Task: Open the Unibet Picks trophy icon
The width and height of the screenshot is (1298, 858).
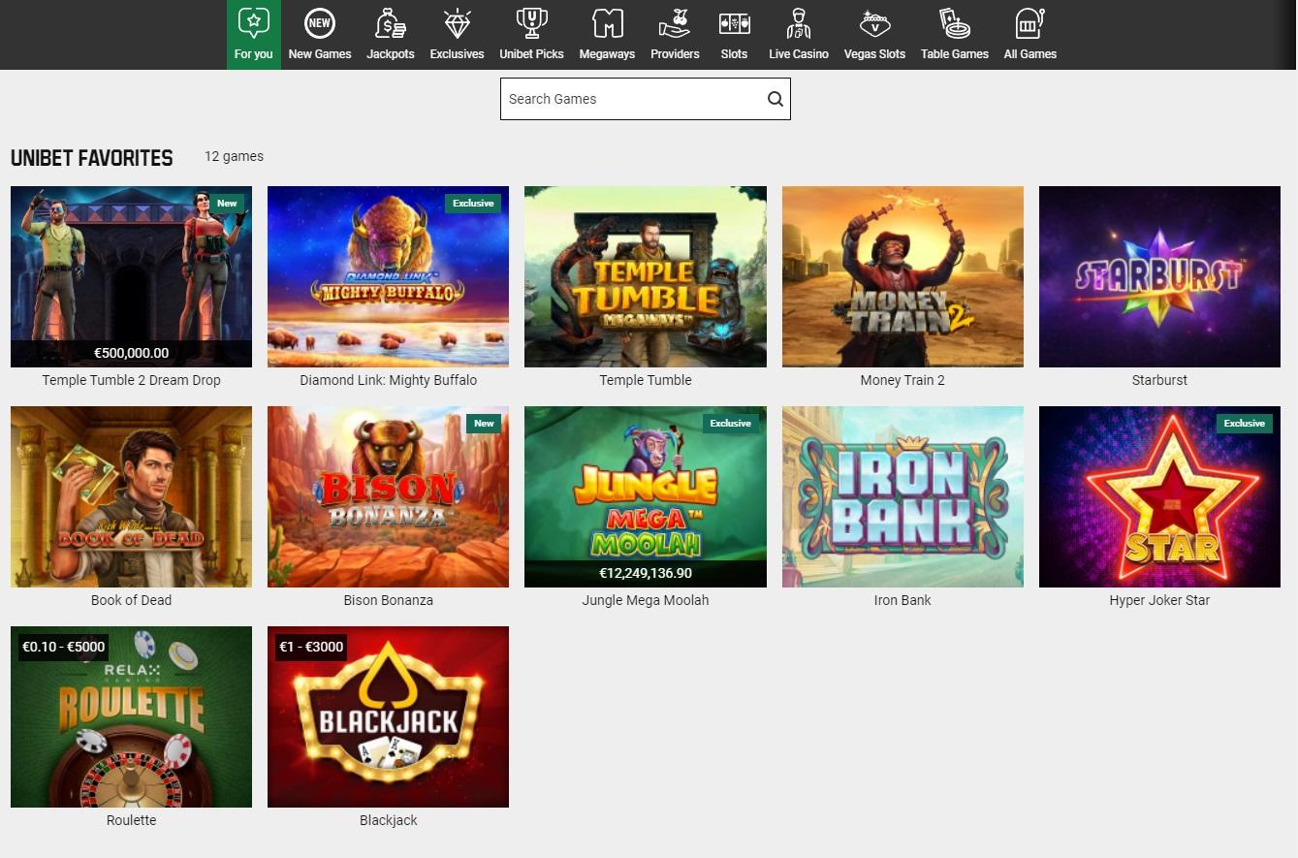Action: (531, 22)
